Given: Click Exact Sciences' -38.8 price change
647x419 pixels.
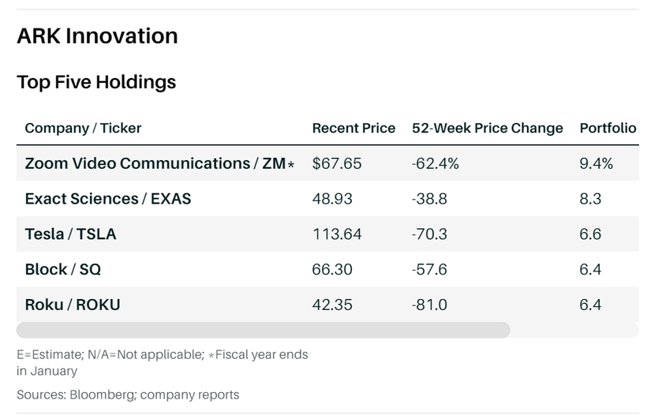Looking at the screenshot, I should click(430, 199).
